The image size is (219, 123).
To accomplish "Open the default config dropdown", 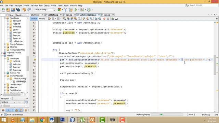I will (45, 10).
